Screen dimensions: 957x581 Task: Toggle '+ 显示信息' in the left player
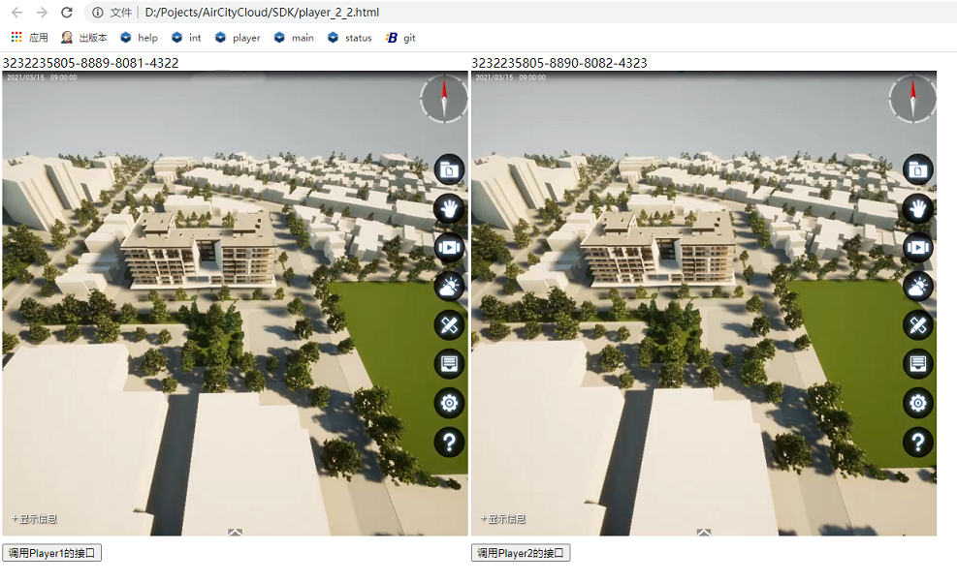pos(34,519)
